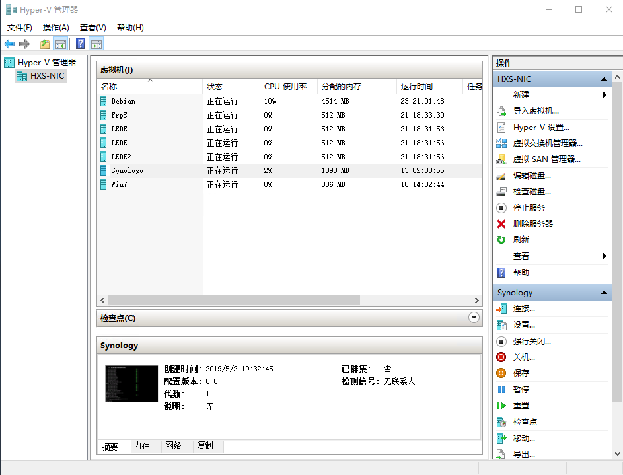Screen dimensions: 623x475
Task: Click the red X 删除服务器 icon
Action: (501, 223)
